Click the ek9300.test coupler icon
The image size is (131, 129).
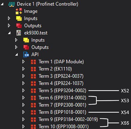[19, 33]
